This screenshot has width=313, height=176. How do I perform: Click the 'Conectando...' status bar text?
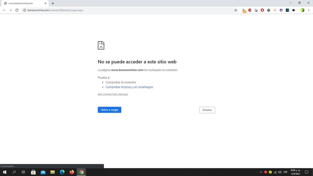pos(8,166)
